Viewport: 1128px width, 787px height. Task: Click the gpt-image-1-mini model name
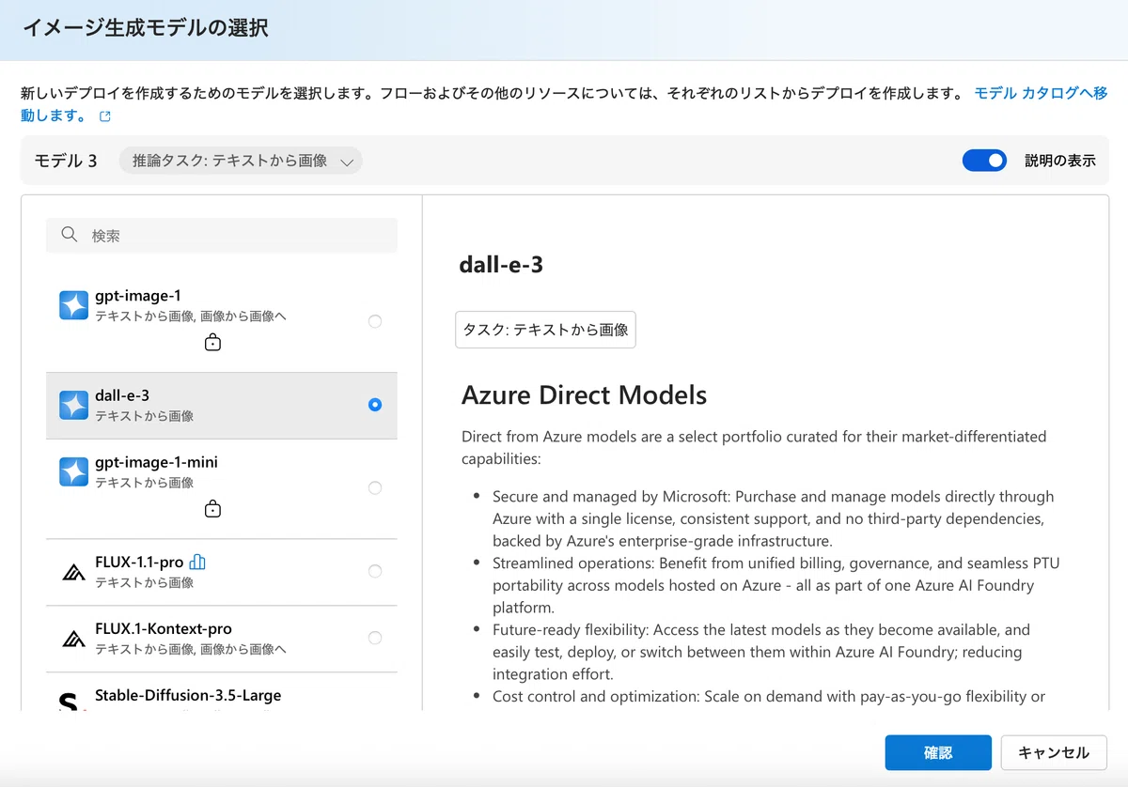156,462
